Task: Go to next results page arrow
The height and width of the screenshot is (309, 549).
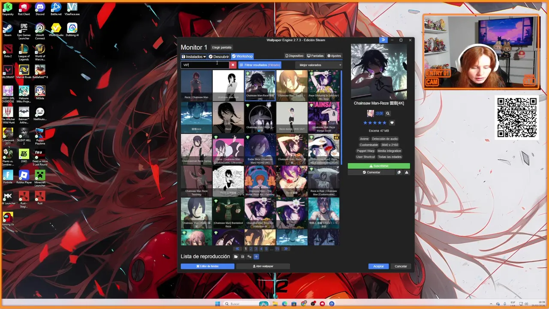Action: pyautogui.click(x=286, y=249)
